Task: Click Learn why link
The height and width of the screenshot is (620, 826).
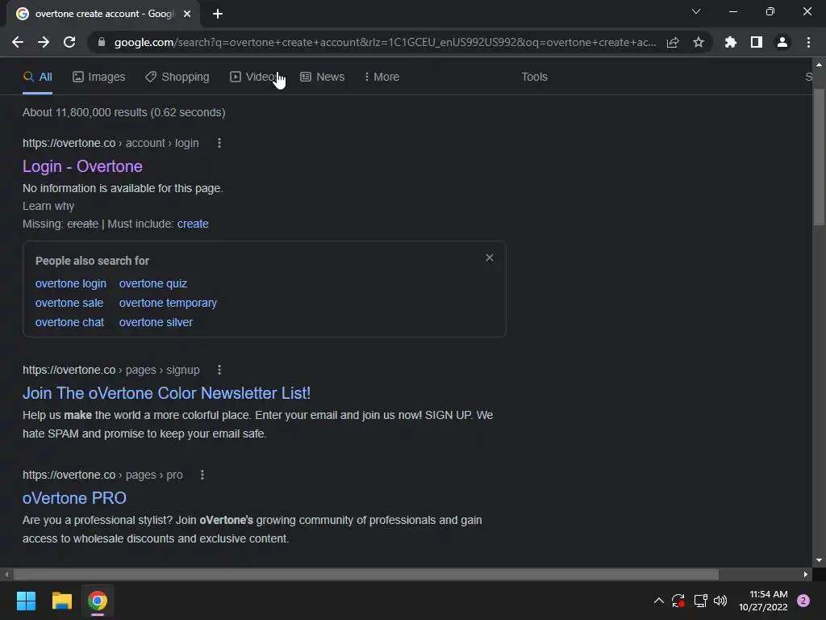Action: pos(48,206)
